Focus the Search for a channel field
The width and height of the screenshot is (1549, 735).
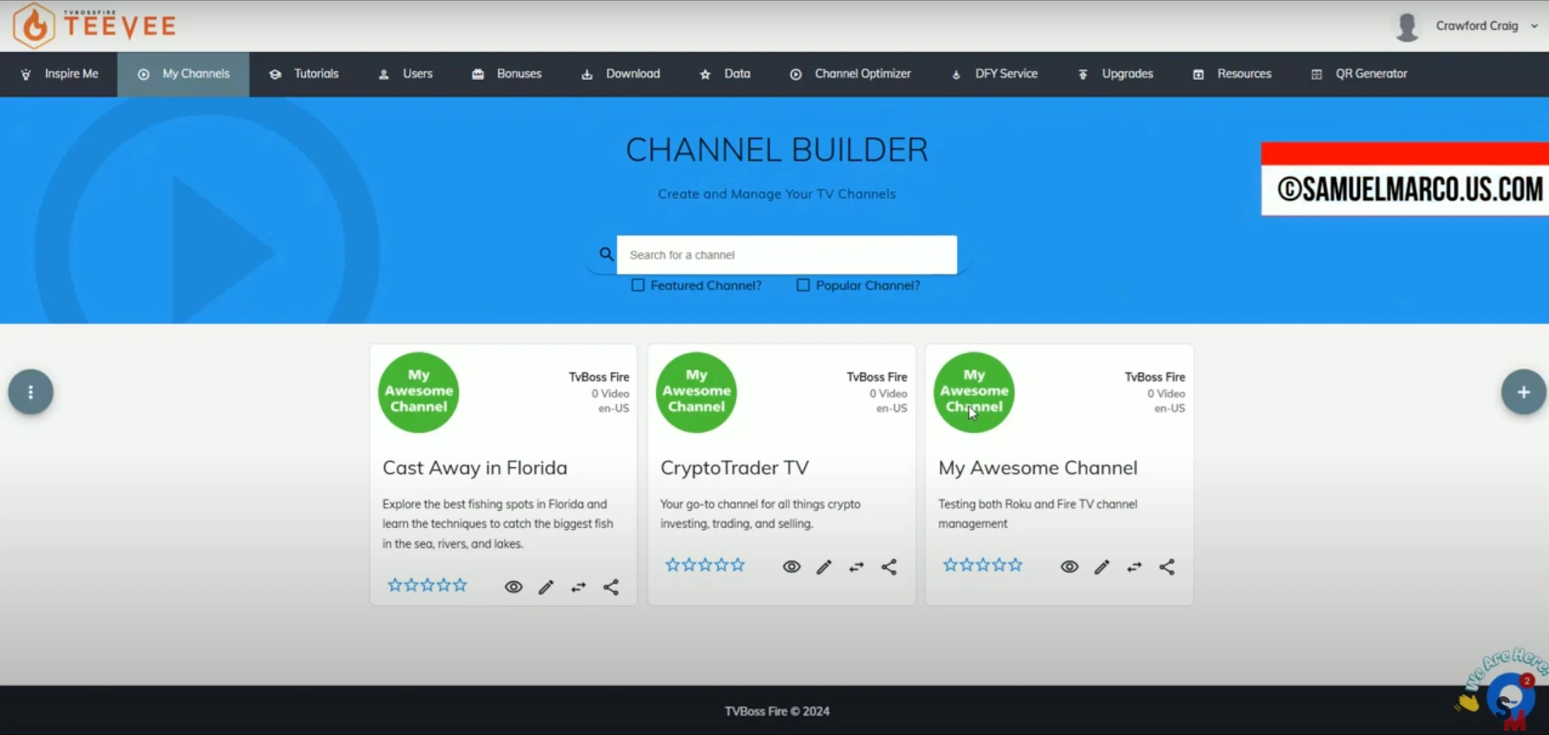787,255
